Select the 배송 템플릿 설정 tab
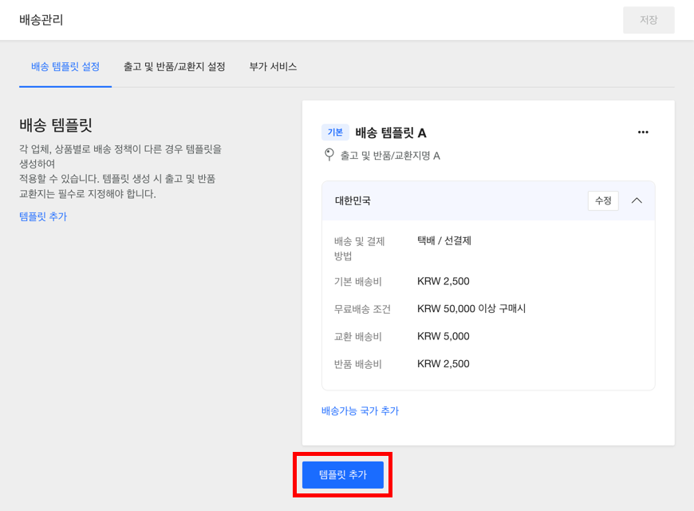 tap(65, 67)
